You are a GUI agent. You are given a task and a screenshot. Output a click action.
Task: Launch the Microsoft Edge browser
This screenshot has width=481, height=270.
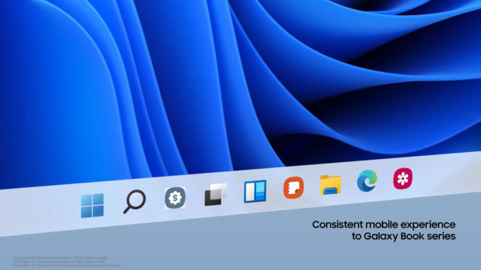(x=366, y=181)
